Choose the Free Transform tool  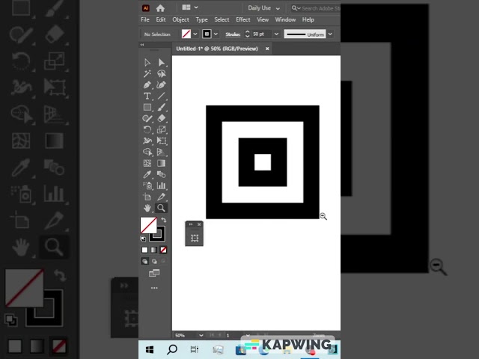pos(162,141)
